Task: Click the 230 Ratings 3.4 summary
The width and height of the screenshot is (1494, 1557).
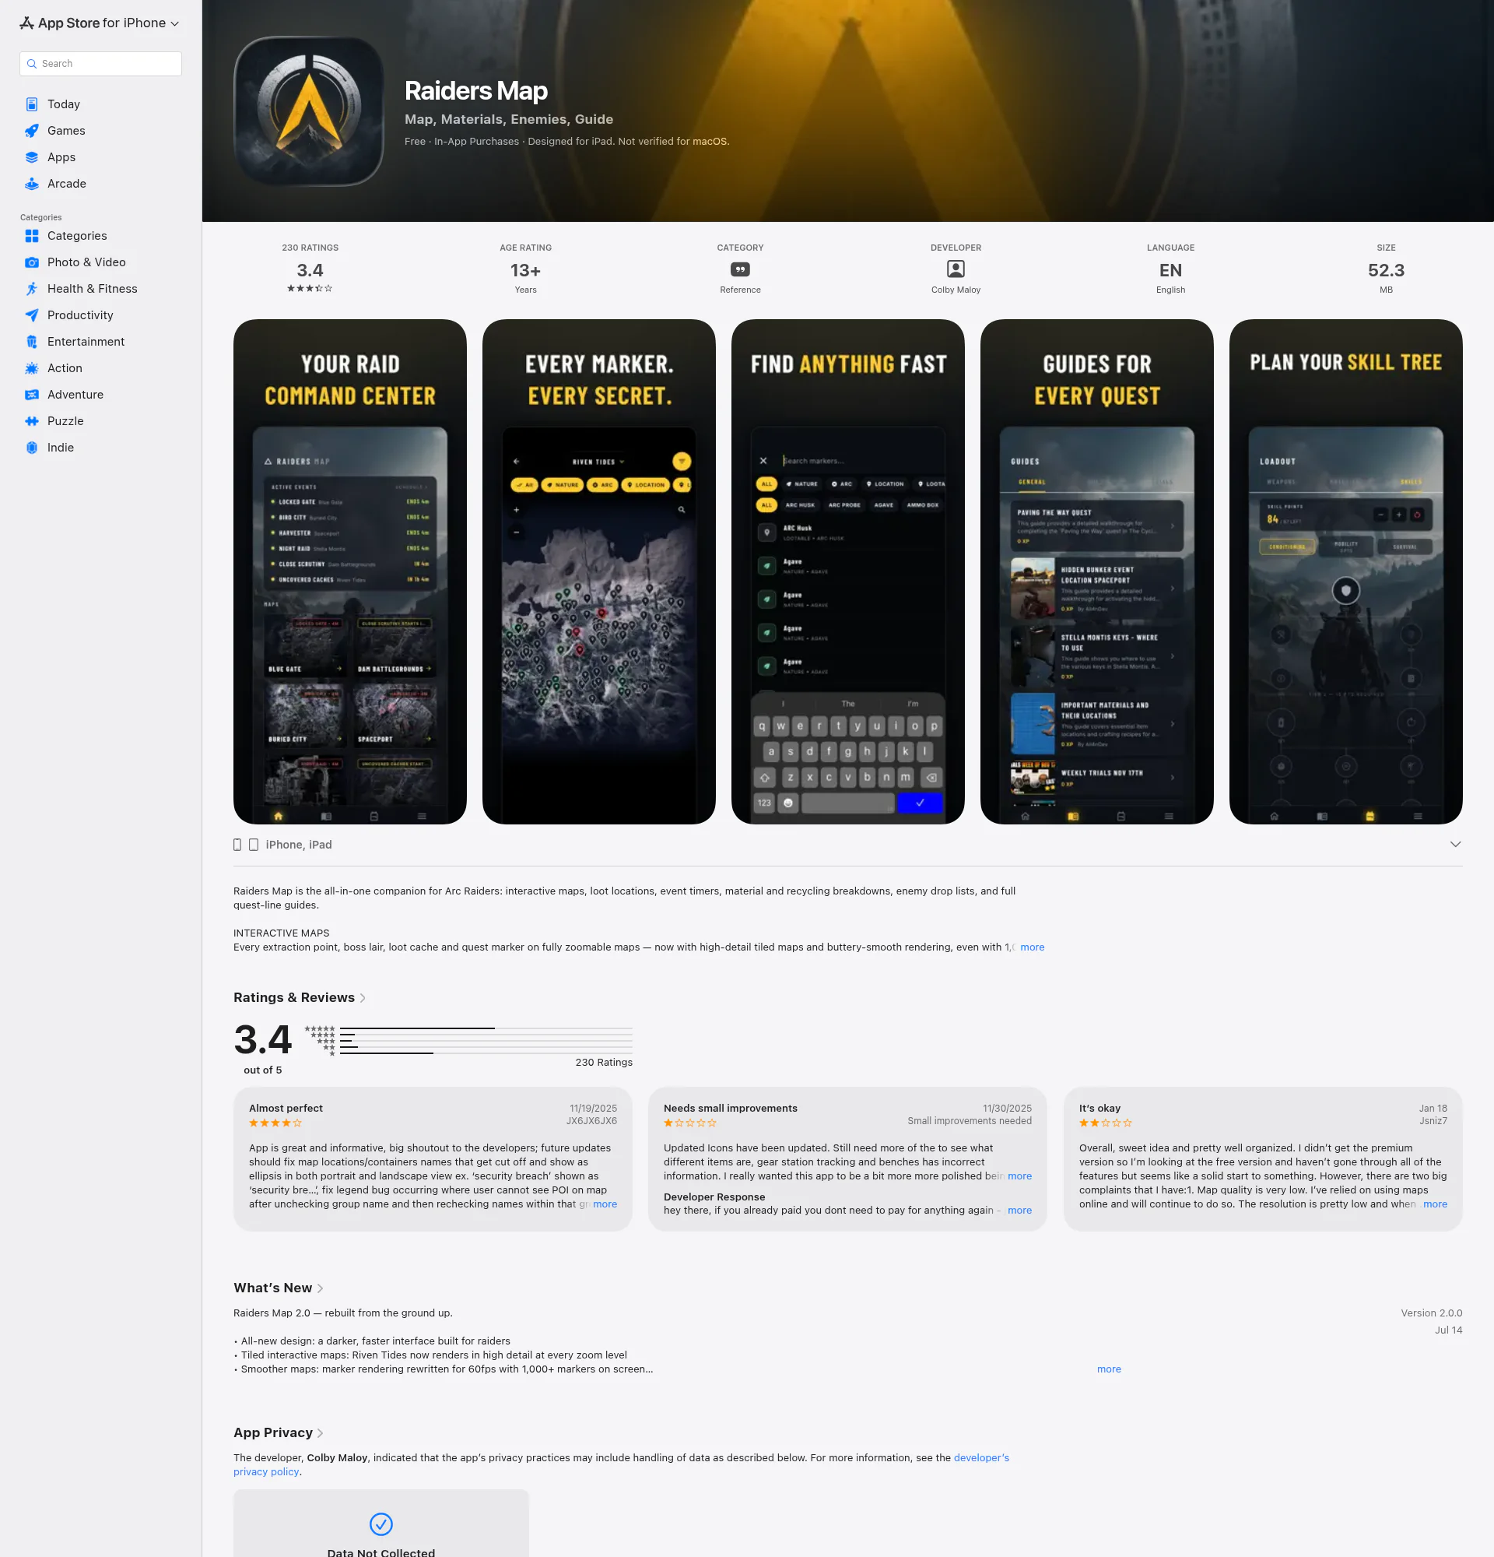Action: pos(310,269)
